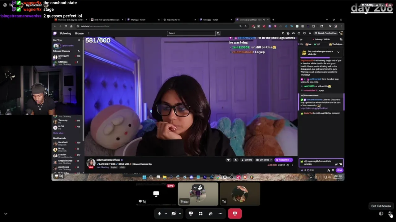Open camera options dropdown arrow
Viewport: 396px width, 222px height.
pos(180,213)
